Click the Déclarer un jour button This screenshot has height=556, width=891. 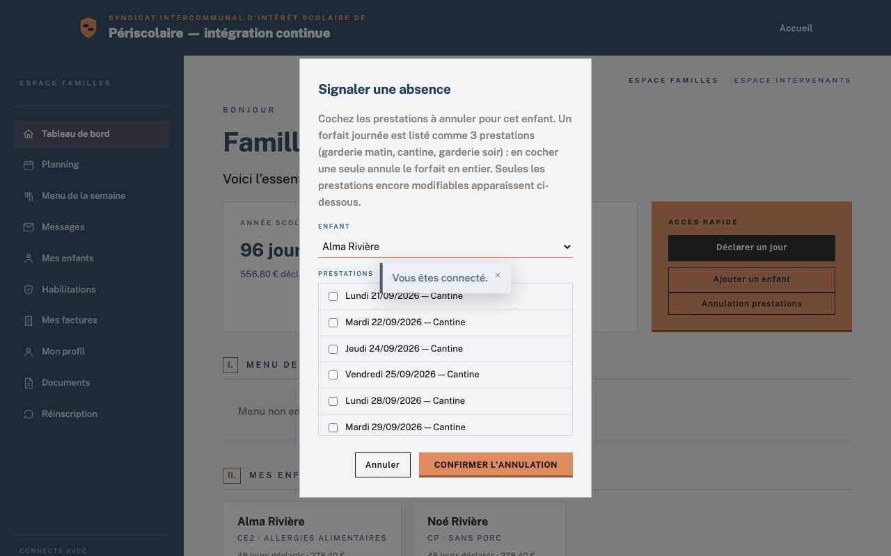coord(752,247)
